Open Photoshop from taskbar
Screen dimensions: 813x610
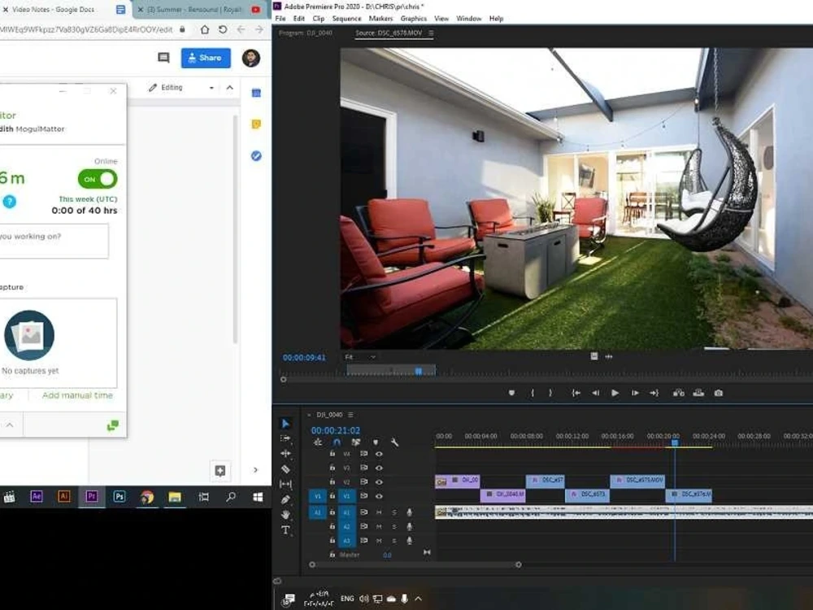(x=120, y=496)
